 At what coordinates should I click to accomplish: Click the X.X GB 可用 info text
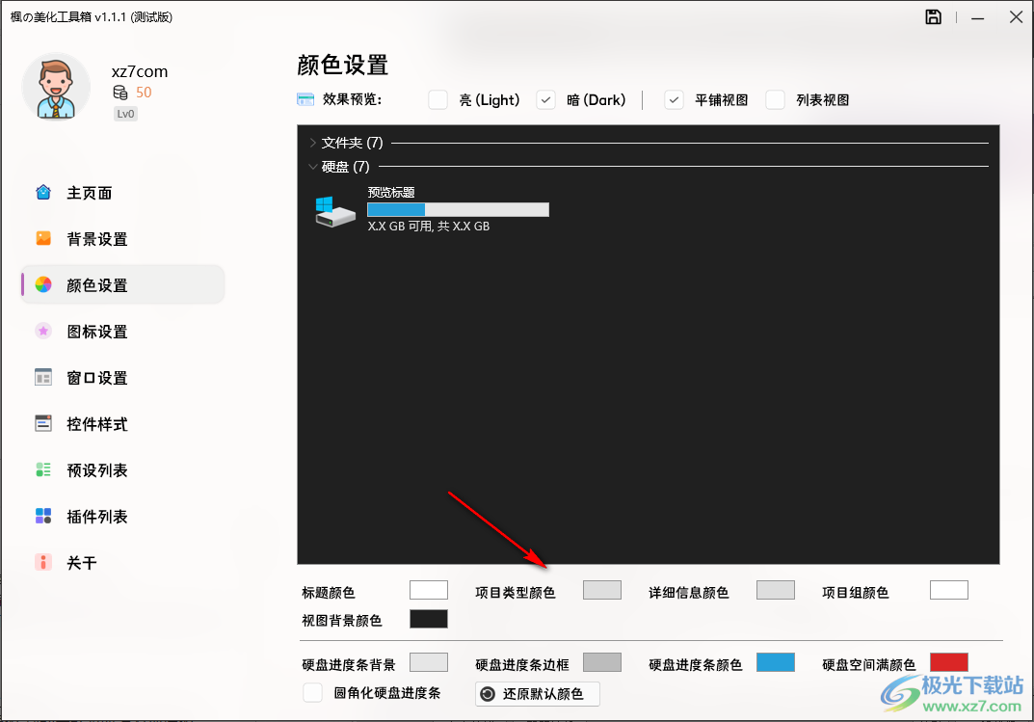[429, 227]
